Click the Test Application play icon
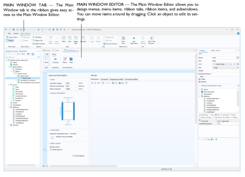Viewport: 245px width, 177px height. tap(134, 39)
